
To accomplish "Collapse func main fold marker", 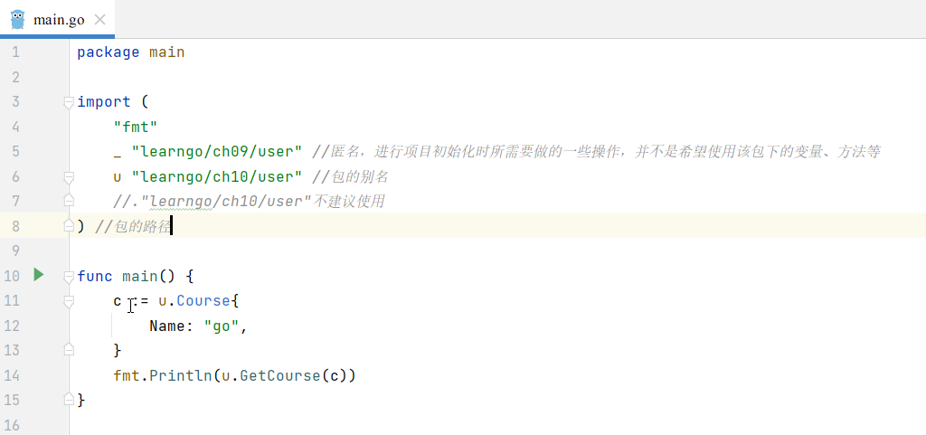I will pyautogui.click(x=69, y=276).
